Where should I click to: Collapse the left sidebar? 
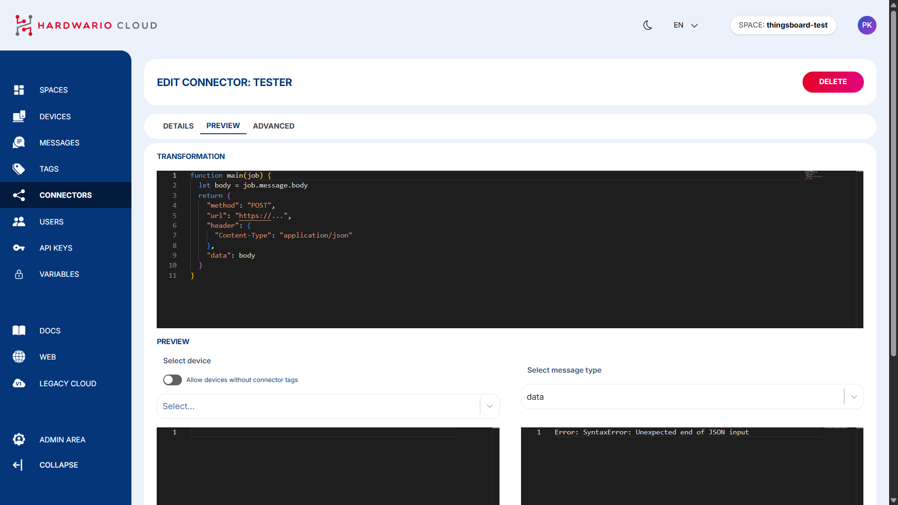coord(58,465)
